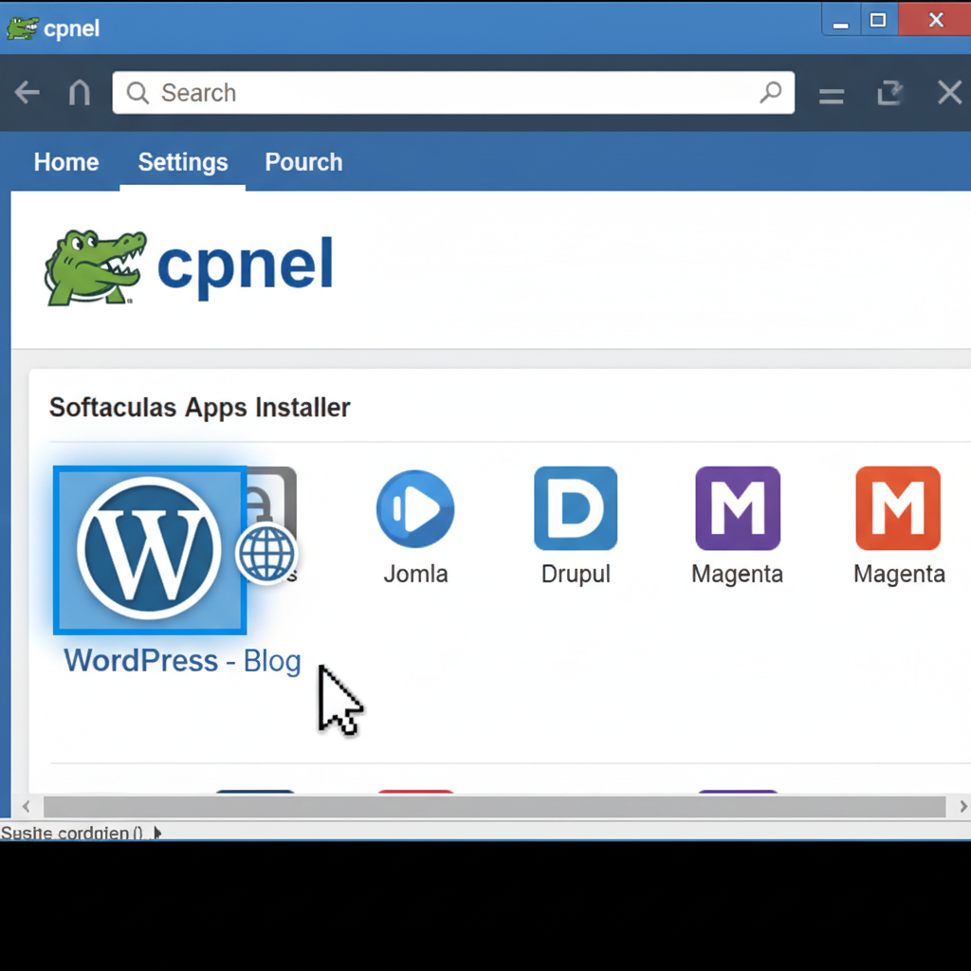Click the pop-out arrow icon in toolbar
This screenshot has height=971, width=971.
pyautogui.click(x=889, y=93)
